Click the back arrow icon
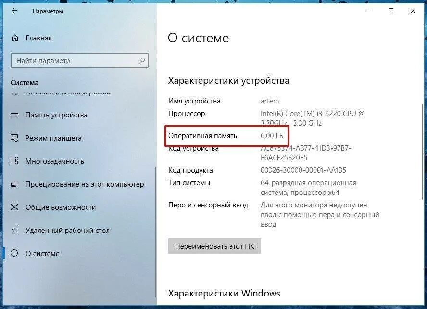Image resolution: width=427 pixels, height=309 pixels. click(x=14, y=11)
